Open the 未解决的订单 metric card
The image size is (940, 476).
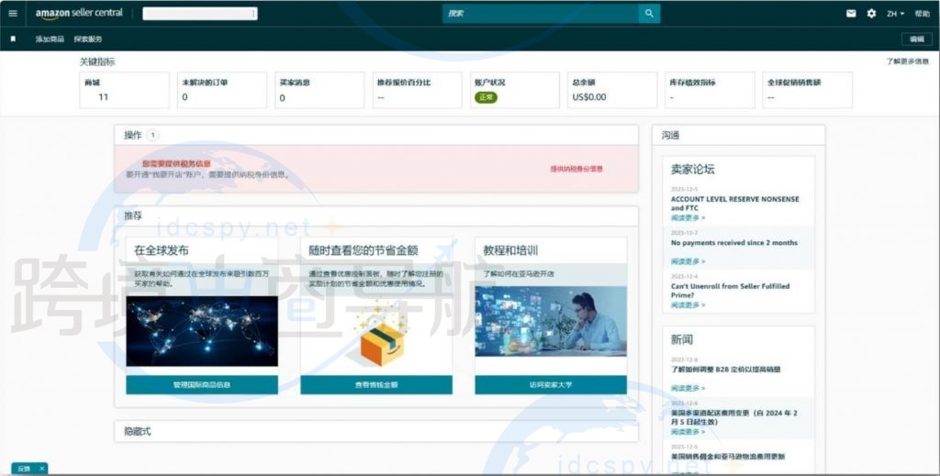(222, 90)
